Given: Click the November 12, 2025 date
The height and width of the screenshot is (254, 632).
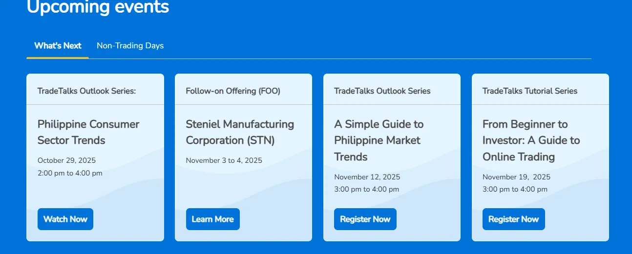Looking at the screenshot, I should click(x=367, y=177).
